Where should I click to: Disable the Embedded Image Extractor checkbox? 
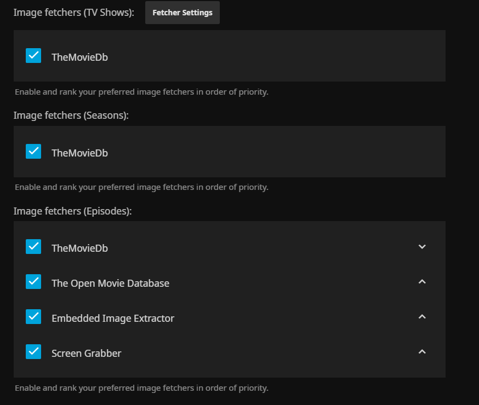coord(33,317)
